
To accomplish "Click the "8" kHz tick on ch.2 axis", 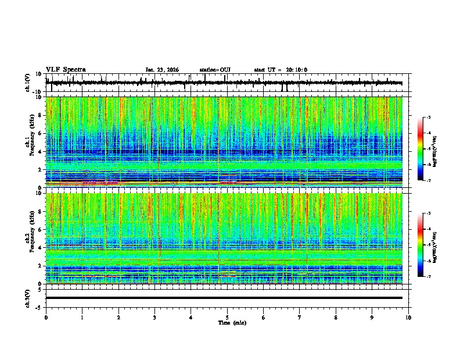I will 41,212.
